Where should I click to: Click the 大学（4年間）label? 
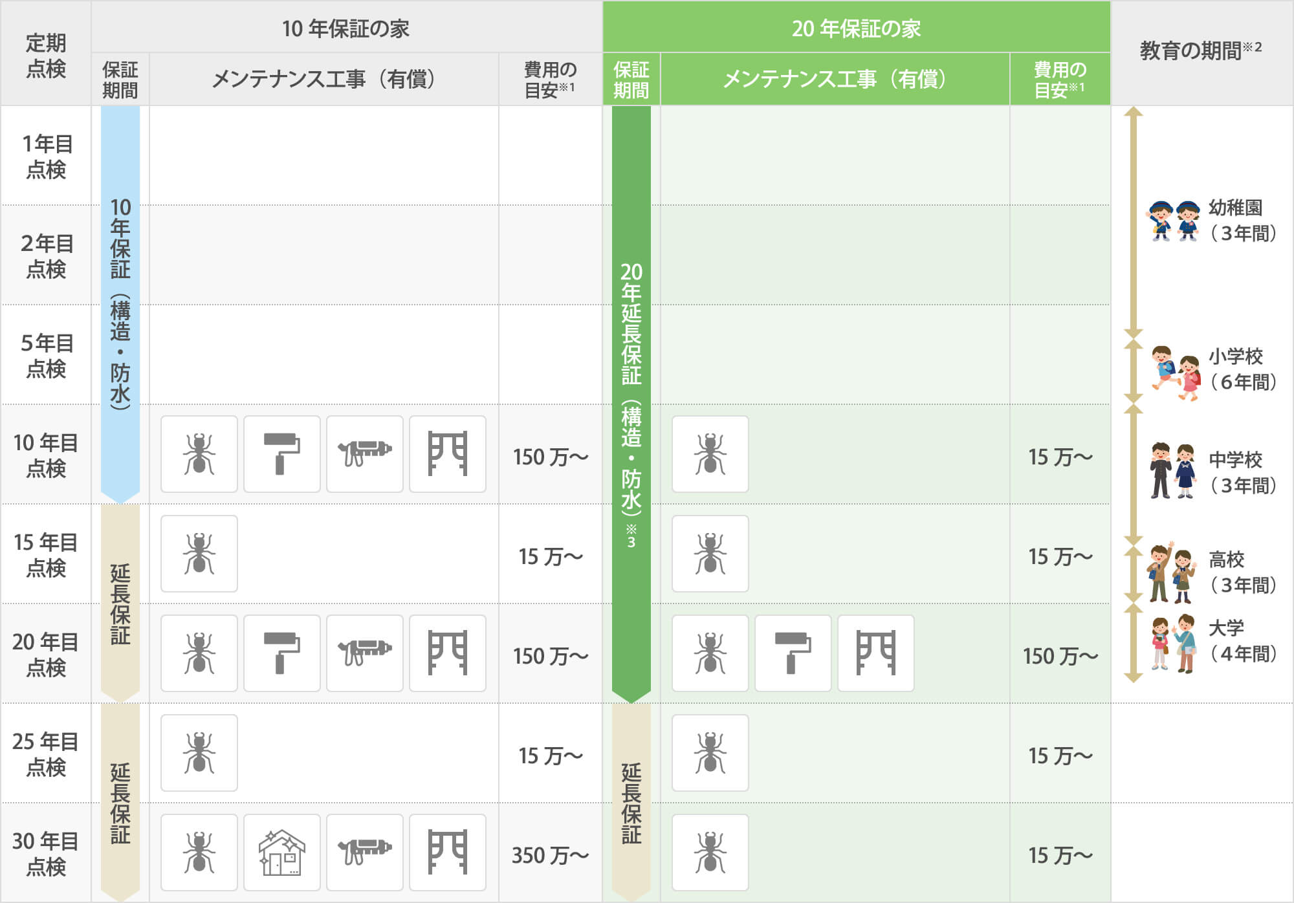pos(1243,641)
